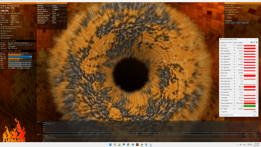The height and width of the screenshot is (147, 261).
Task: Launch Google Chrome from the taskbar
Action: tap(128, 145)
